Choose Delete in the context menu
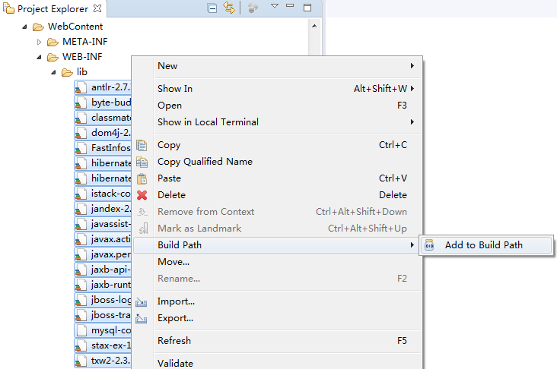This screenshot has height=369, width=557. click(277, 195)
